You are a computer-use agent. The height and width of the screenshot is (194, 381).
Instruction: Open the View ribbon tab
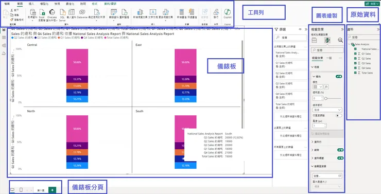pyautogui.click(x=57, y=4)
